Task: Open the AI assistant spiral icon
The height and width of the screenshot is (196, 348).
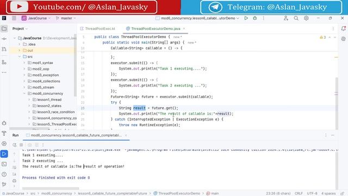Action: 343,39
